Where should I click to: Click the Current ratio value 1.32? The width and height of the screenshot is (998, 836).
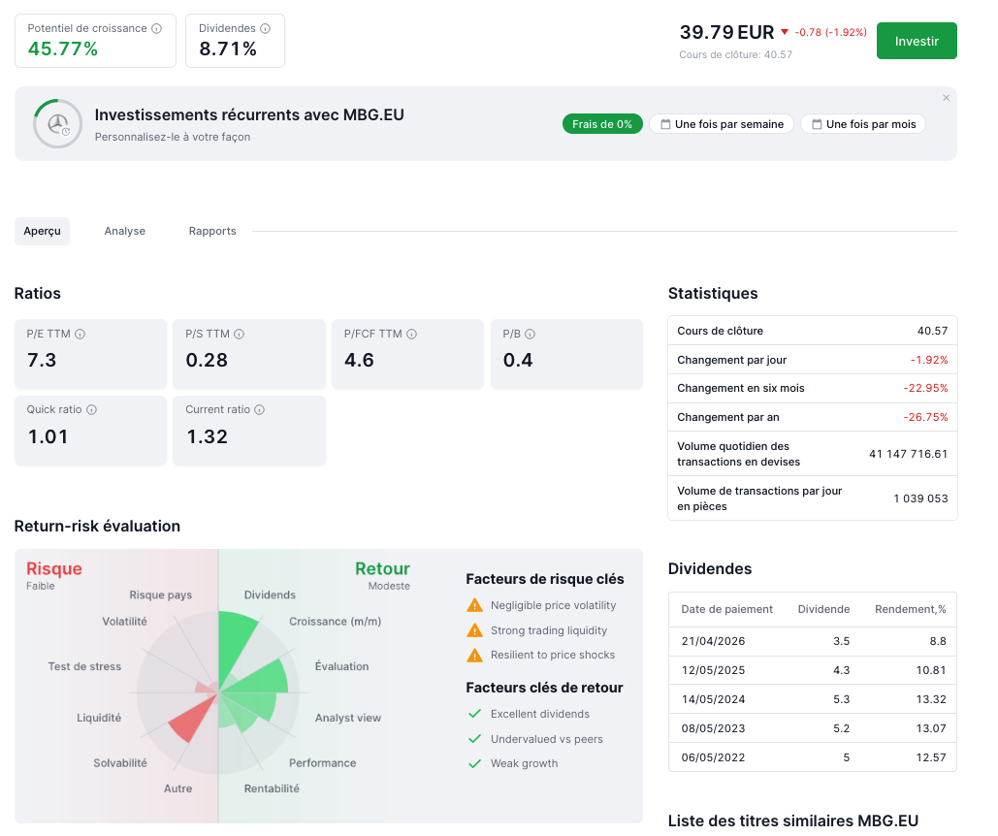pos(207,436)
